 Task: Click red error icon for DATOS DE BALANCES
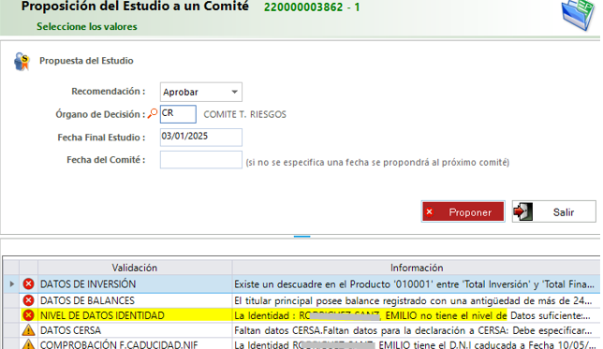click(28, 300)
